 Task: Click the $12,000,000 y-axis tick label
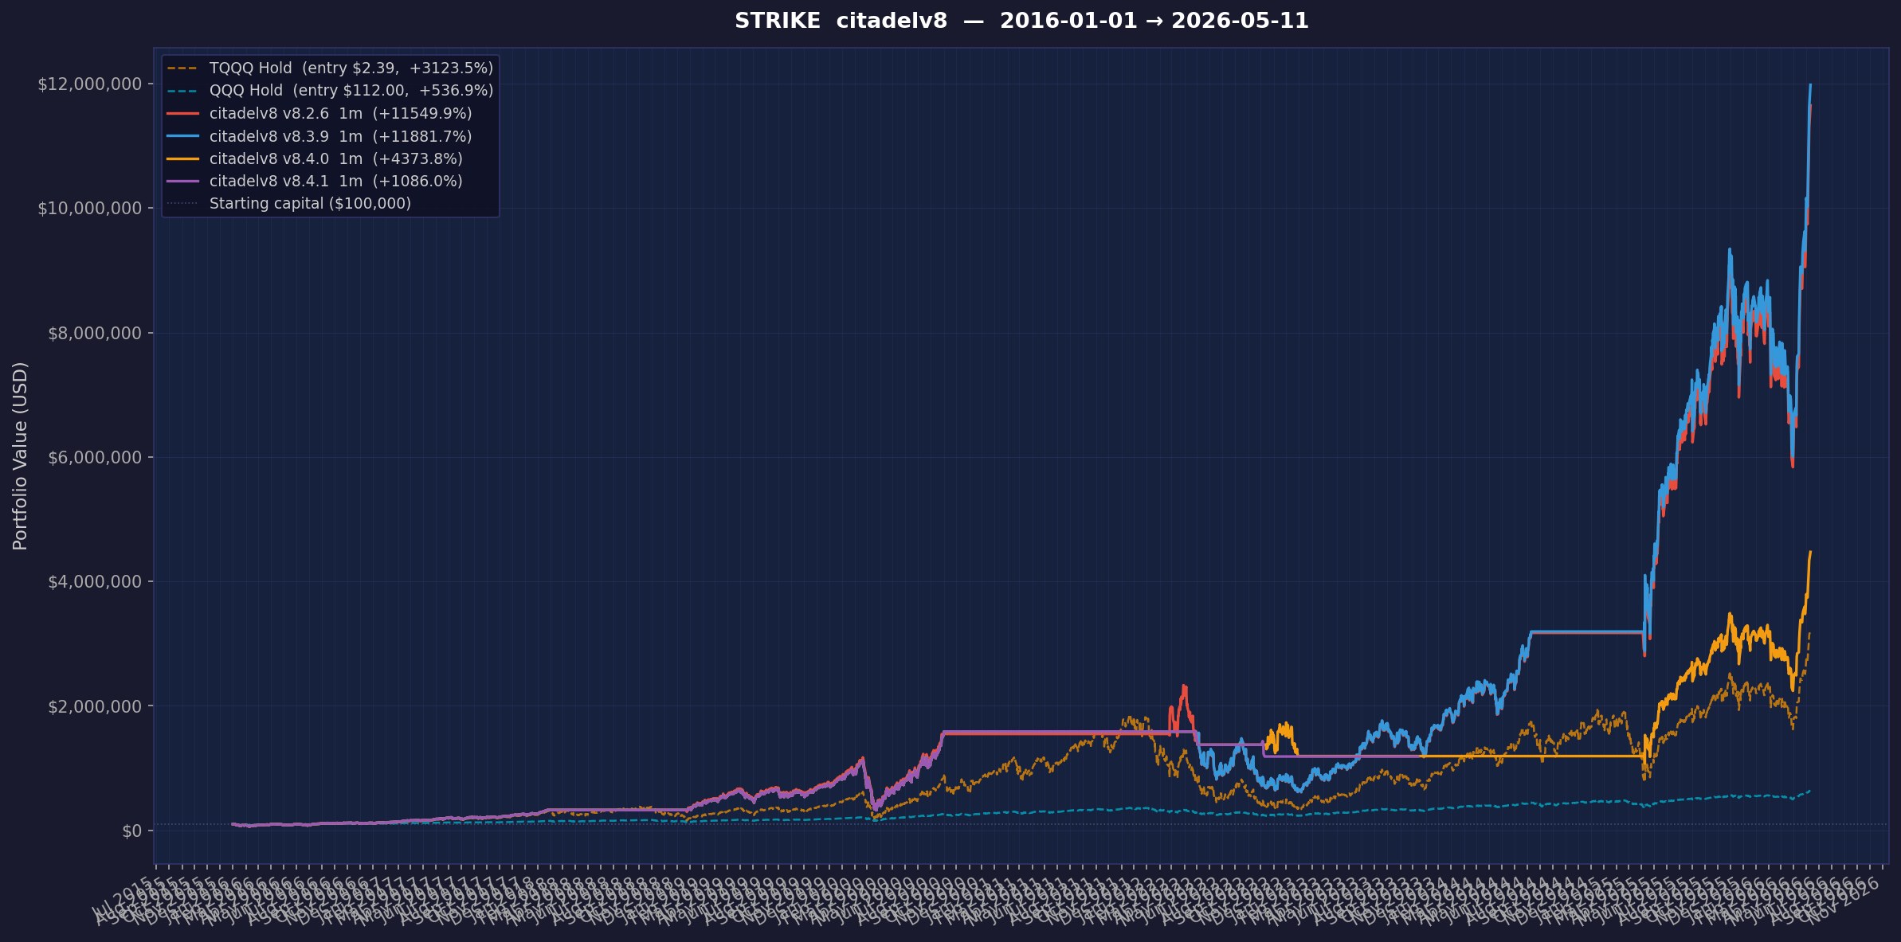point(90,84)
